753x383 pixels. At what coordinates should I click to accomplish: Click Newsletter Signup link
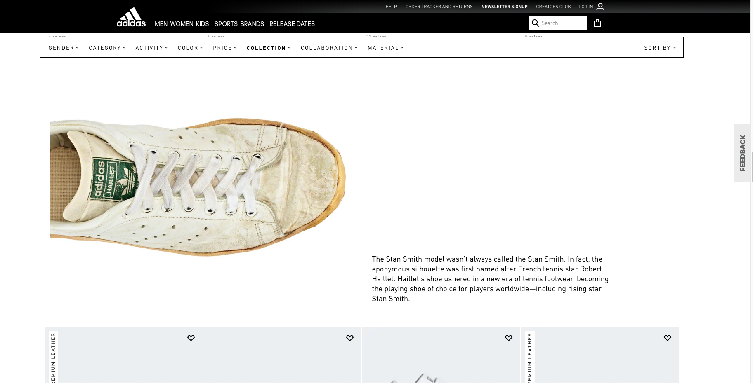click(x=504, y=7)
